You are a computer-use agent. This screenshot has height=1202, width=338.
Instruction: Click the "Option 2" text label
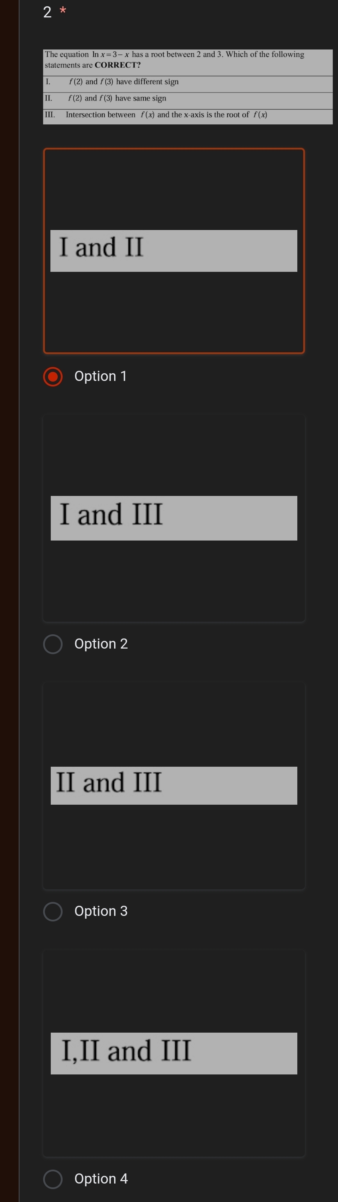tap(101, 643)
